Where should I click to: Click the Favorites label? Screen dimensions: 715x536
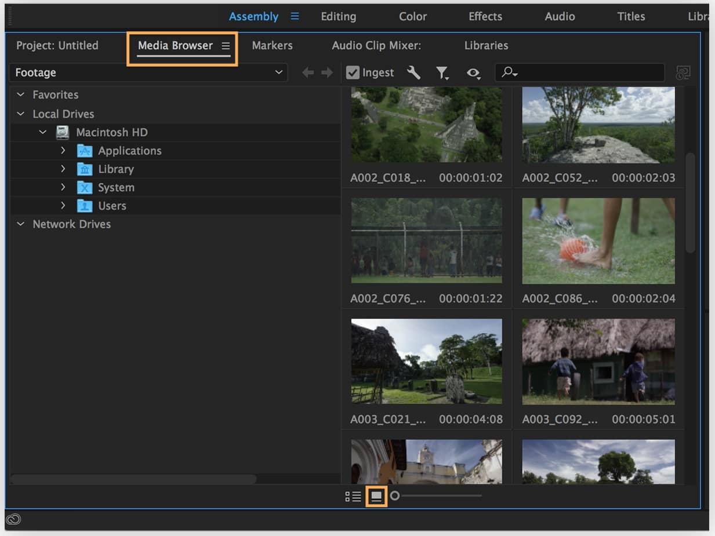coord(55,94)
